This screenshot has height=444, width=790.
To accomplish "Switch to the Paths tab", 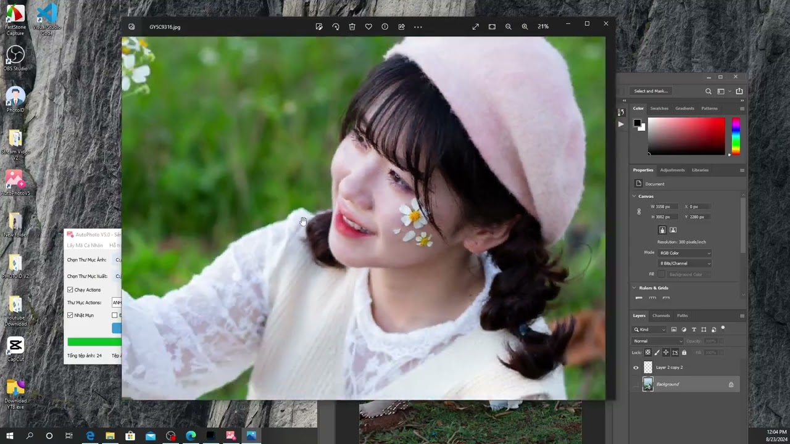I will pos(682,316).
